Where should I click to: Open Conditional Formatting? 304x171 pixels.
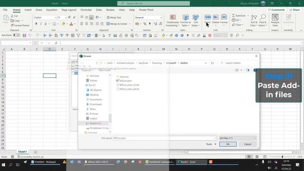click(x=172, y=20)
